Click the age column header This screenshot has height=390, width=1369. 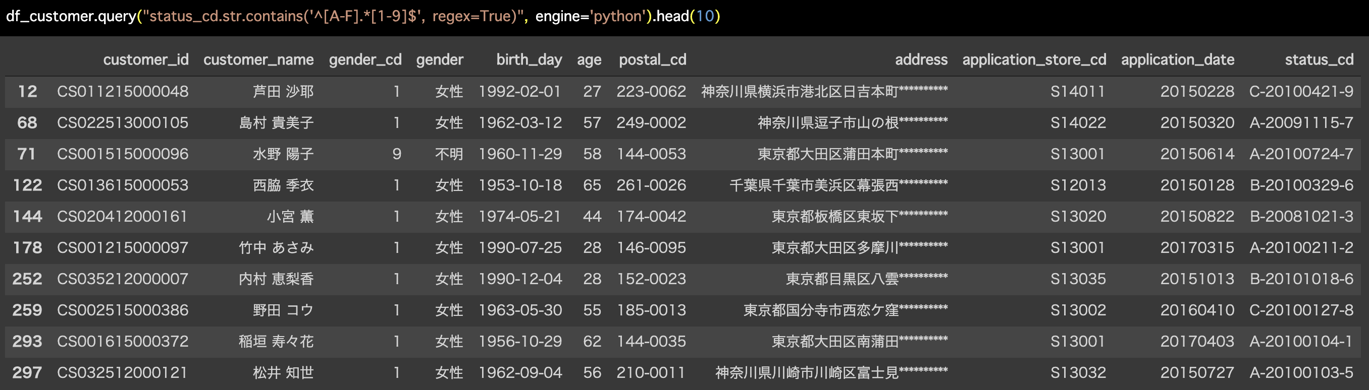pos(589,60)
